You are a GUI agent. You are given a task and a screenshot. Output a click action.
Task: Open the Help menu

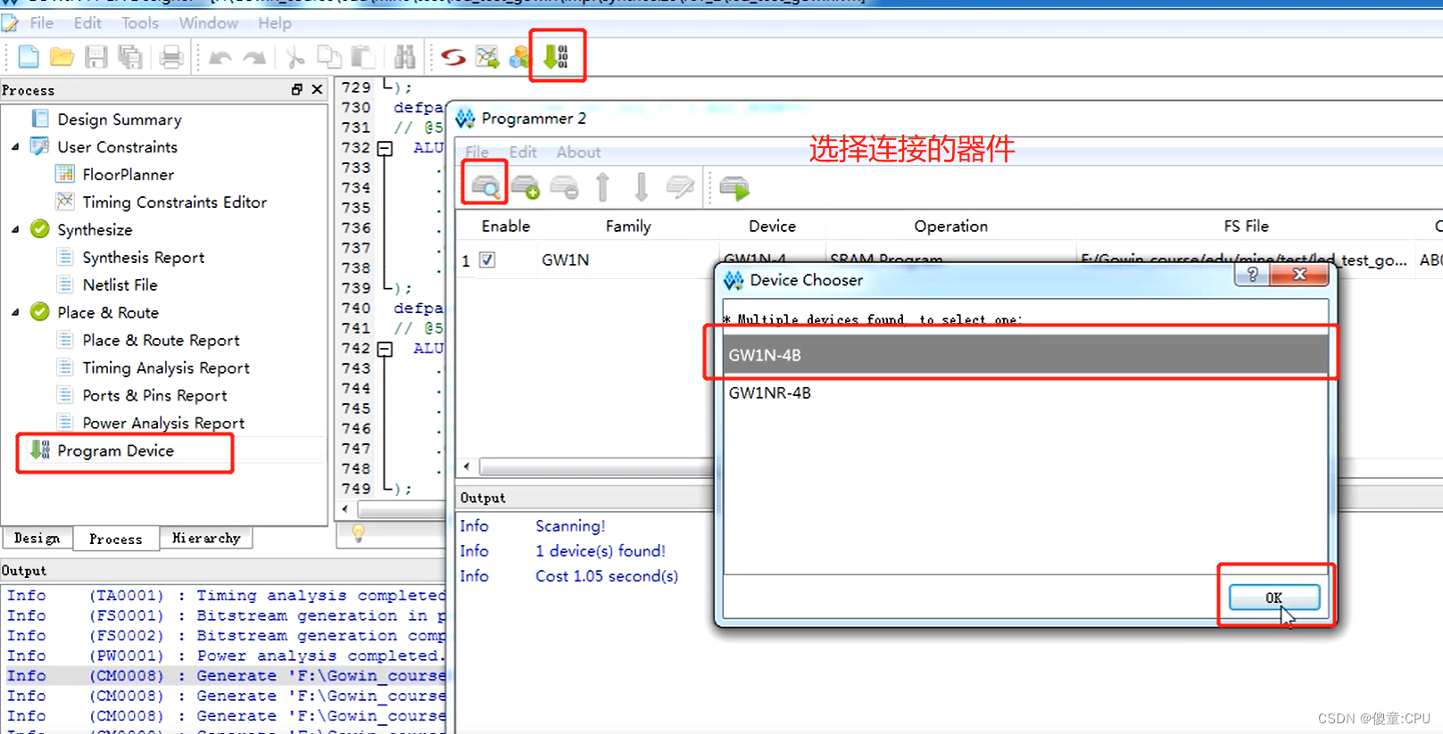click(x=275, y=22)
